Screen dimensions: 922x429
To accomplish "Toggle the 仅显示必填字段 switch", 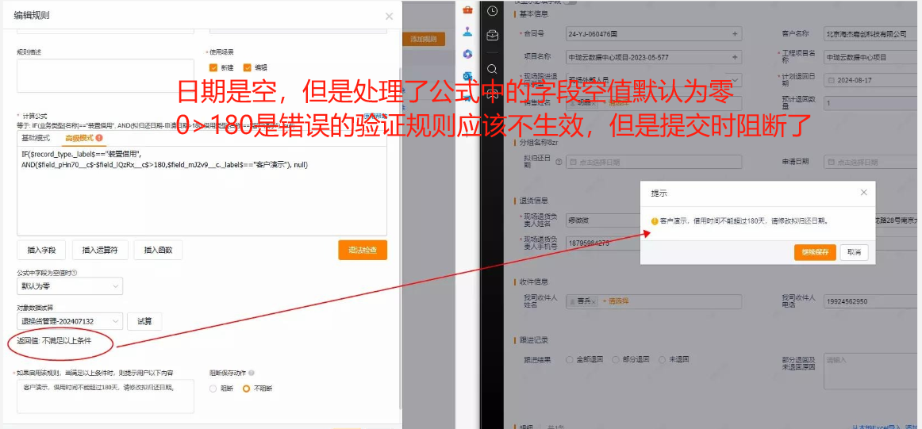I will (x=570, y=2).
